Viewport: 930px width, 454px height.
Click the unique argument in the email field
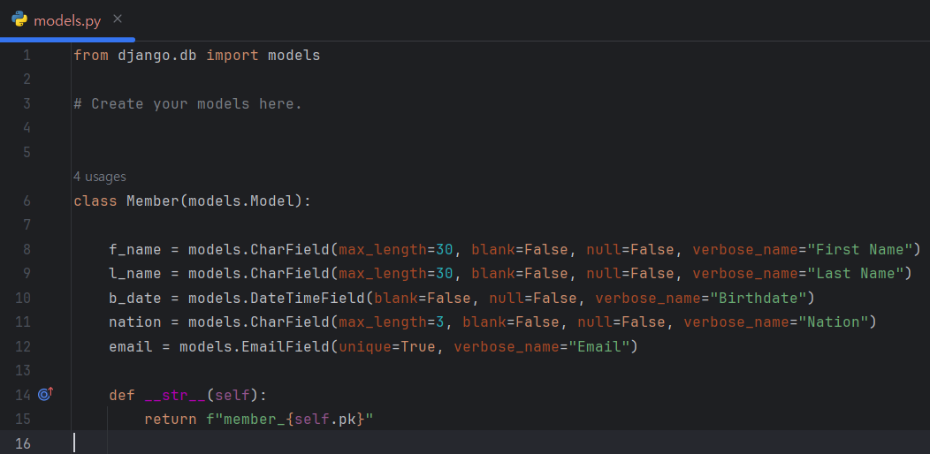[x=365, y=346]
